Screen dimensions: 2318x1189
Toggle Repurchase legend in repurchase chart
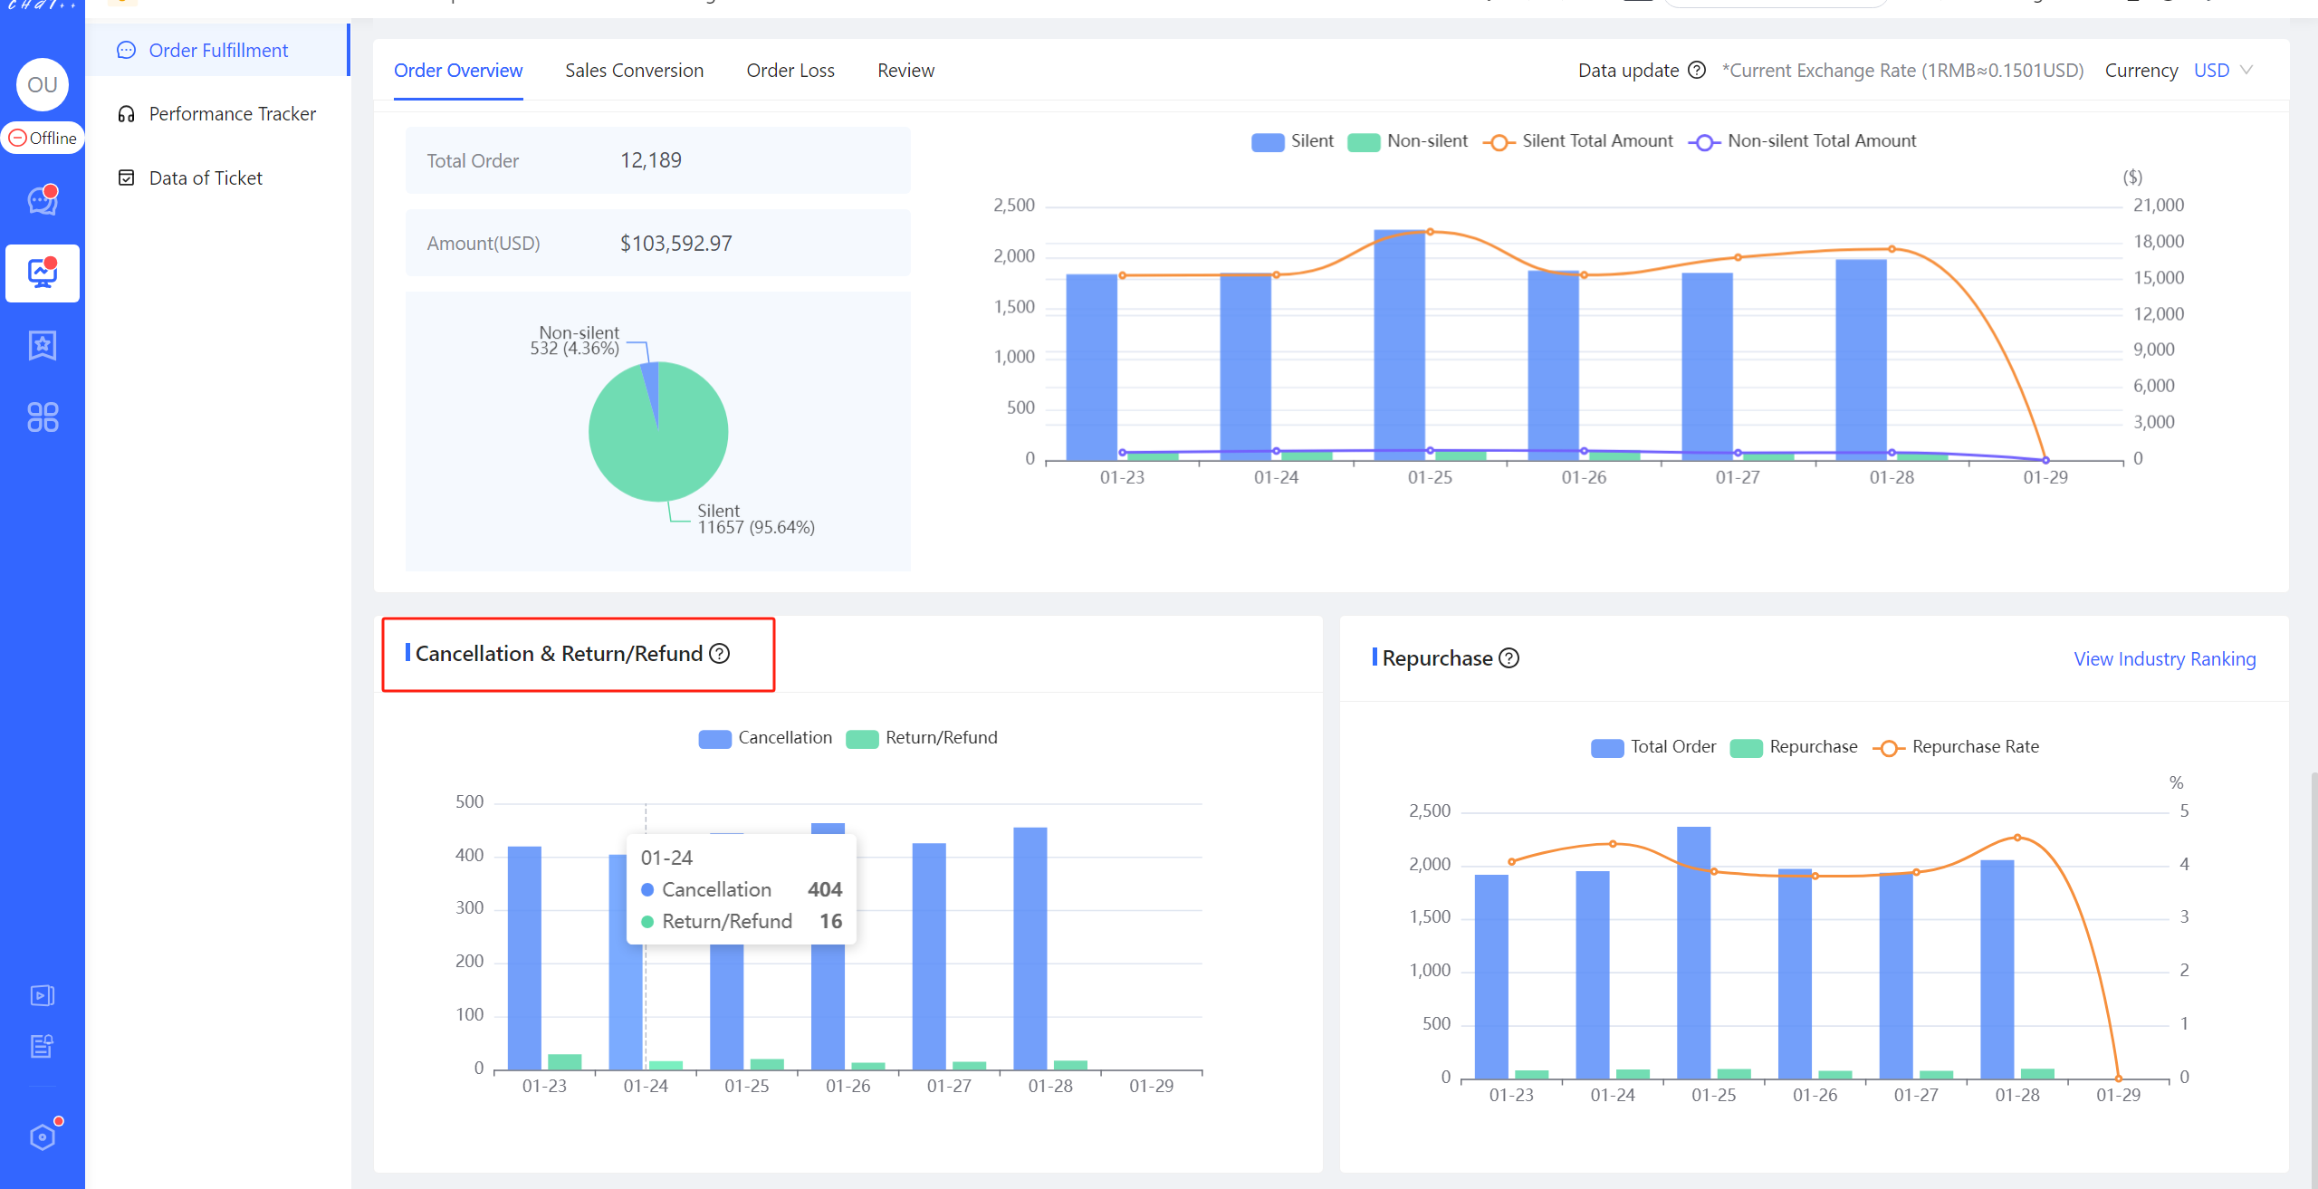point(1794,747)
